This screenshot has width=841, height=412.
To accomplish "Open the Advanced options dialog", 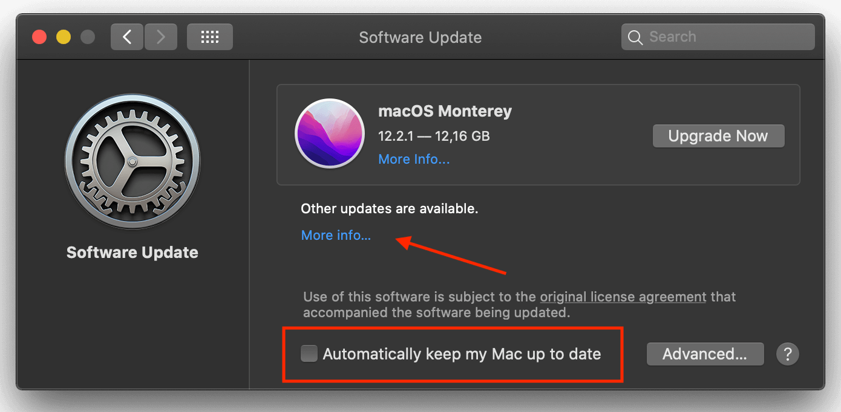I will coord(705,354).
